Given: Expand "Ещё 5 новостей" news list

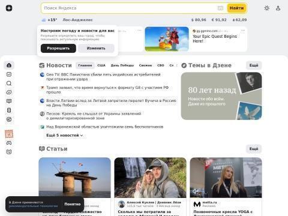Looking at the screenshot, I should (65, 136).
